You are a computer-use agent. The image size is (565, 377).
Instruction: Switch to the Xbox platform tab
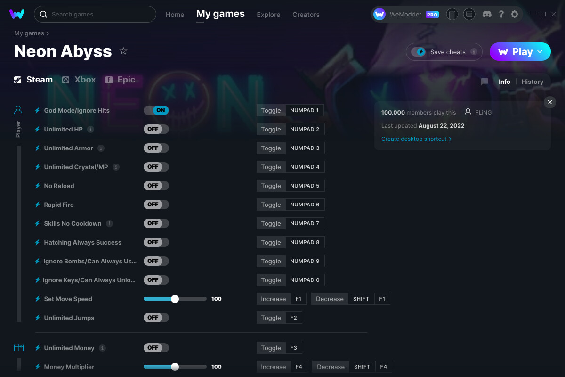pyautogui.click(x=79, y=80)
